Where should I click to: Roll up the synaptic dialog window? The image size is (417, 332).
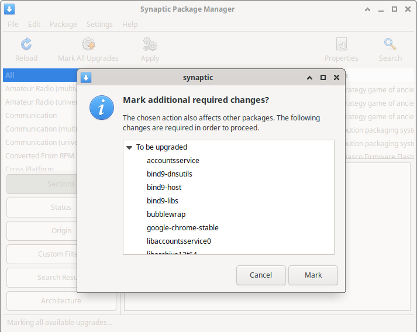[x=309, y=78]
